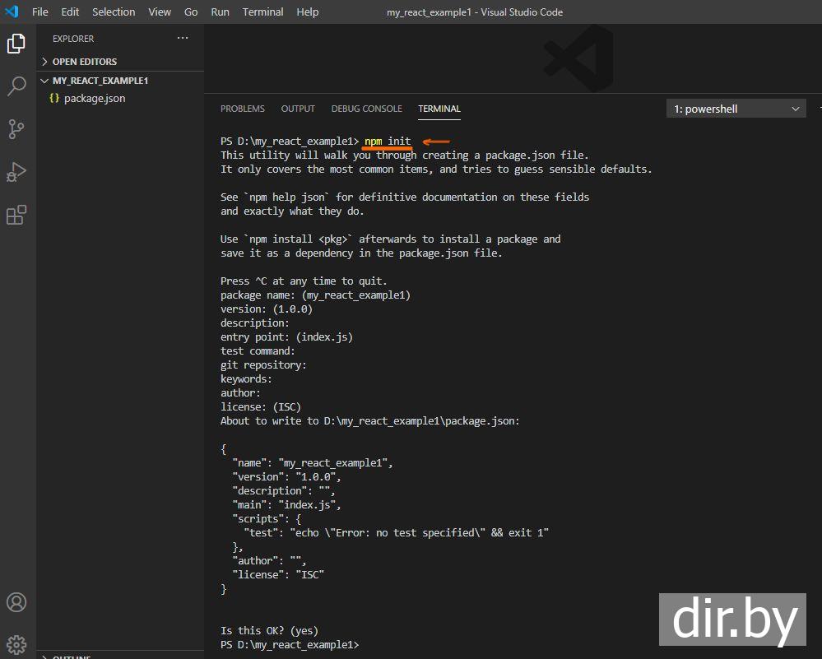This screenshot has height=659, width=822.
Task: Click terminal line 'keywords:'
Action: tap(246, 379)
